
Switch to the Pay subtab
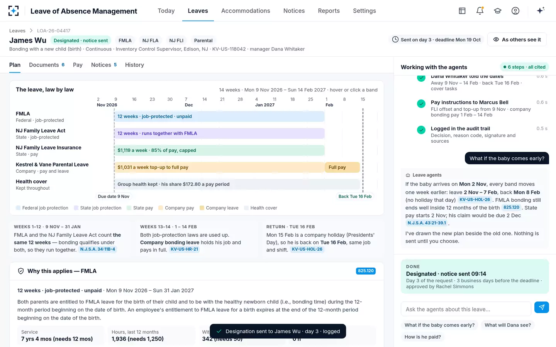[x=78, y=65]
